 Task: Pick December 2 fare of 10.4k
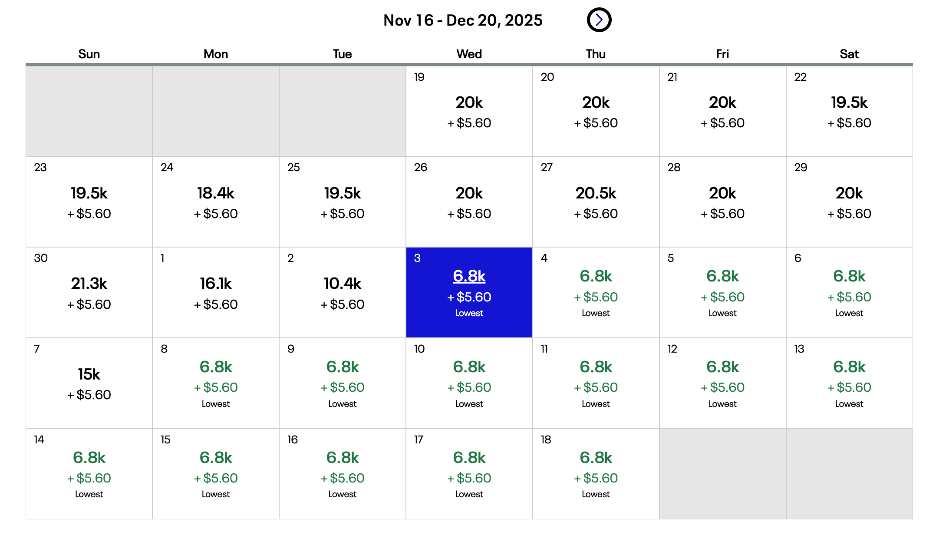point(343,293)
